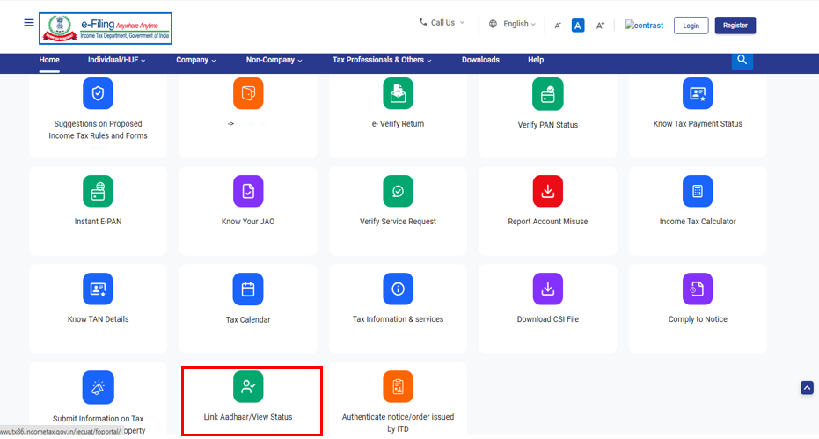Open the Downloads menu item
This screenshot has width=819, height=439.
480,60
